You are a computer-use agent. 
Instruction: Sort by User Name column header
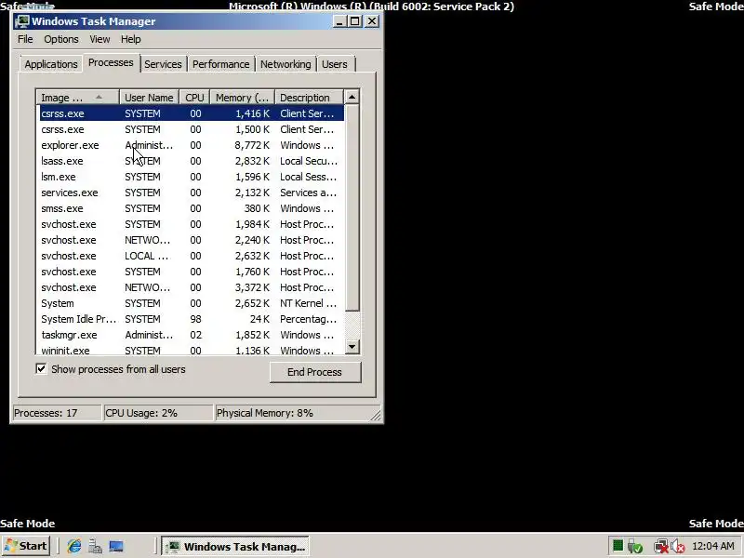pyautogui.click(x=149, y=98)
